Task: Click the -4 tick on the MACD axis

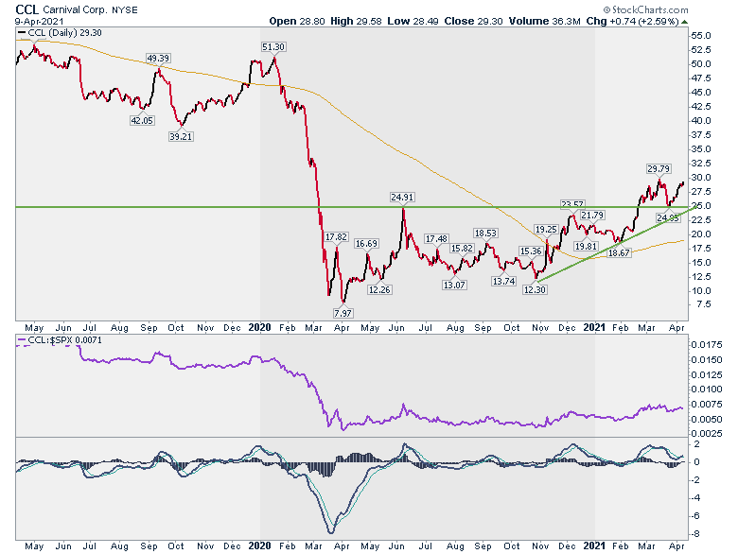Action: coord(696,498)
